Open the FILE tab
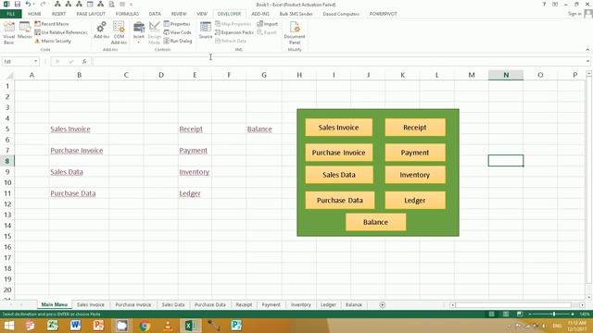593x333 pixels. 10,14
